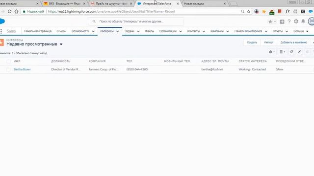
Task: Open the Chatter tab
Action: 61,31
